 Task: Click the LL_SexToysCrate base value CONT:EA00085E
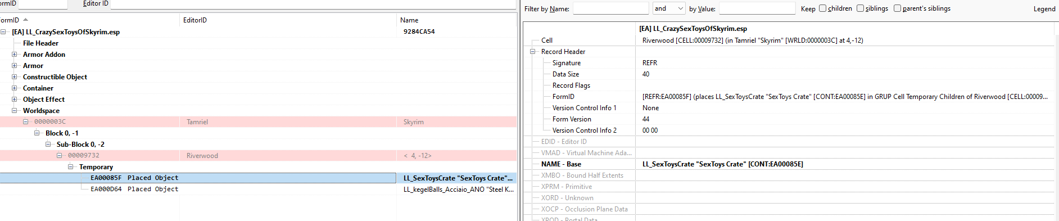coord(722,164)
